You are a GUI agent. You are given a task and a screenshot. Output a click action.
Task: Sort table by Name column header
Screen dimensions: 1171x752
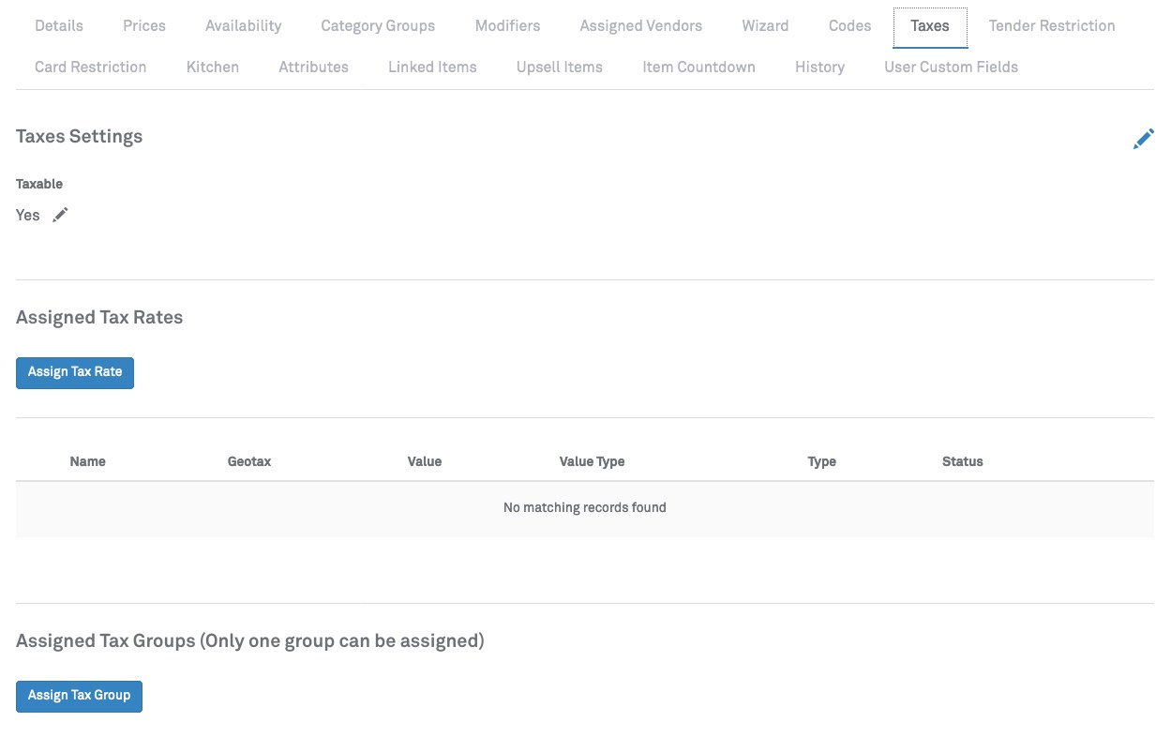[x=87, y=461]
